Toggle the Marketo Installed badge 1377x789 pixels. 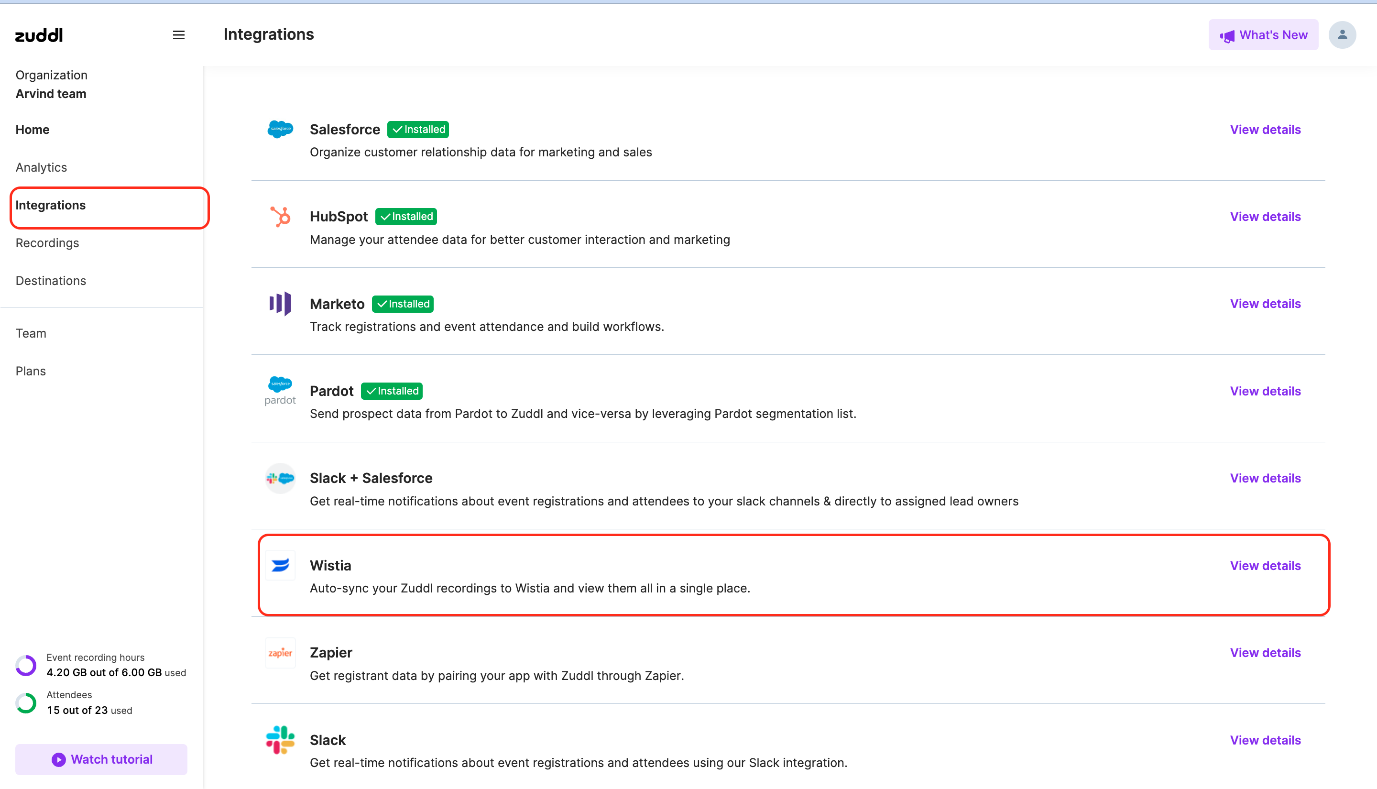(403, 303)
